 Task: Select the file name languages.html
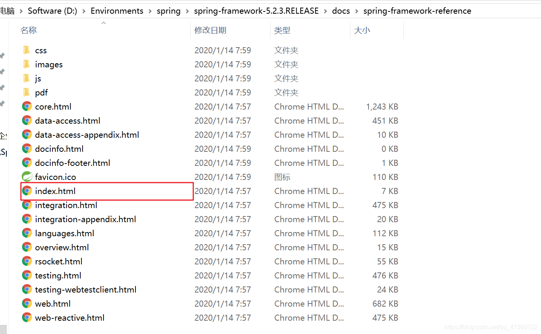pos(65,233)
